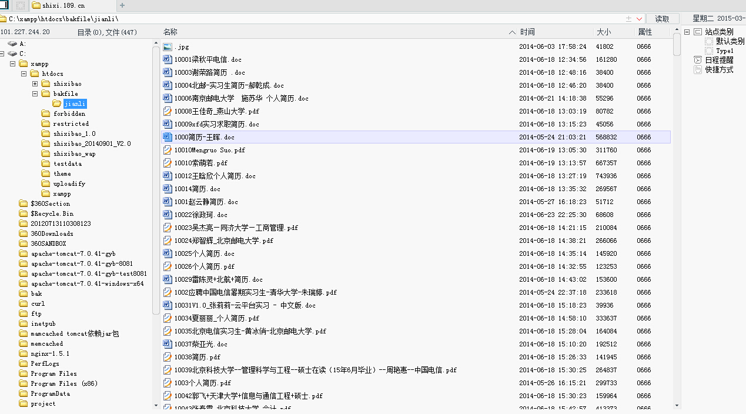Click Word icon of 10037柴亚光.doc
746x414 pixels.
coord(168,344)
